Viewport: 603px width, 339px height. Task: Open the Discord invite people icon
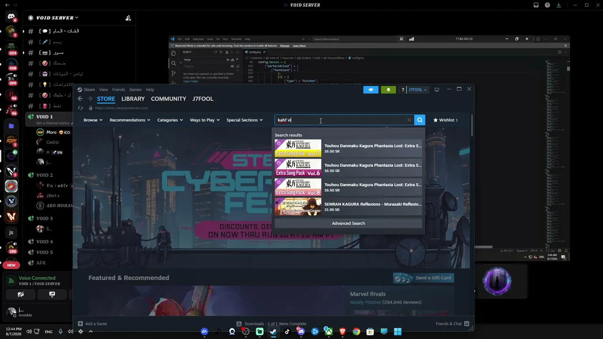(x=128, y=18)
